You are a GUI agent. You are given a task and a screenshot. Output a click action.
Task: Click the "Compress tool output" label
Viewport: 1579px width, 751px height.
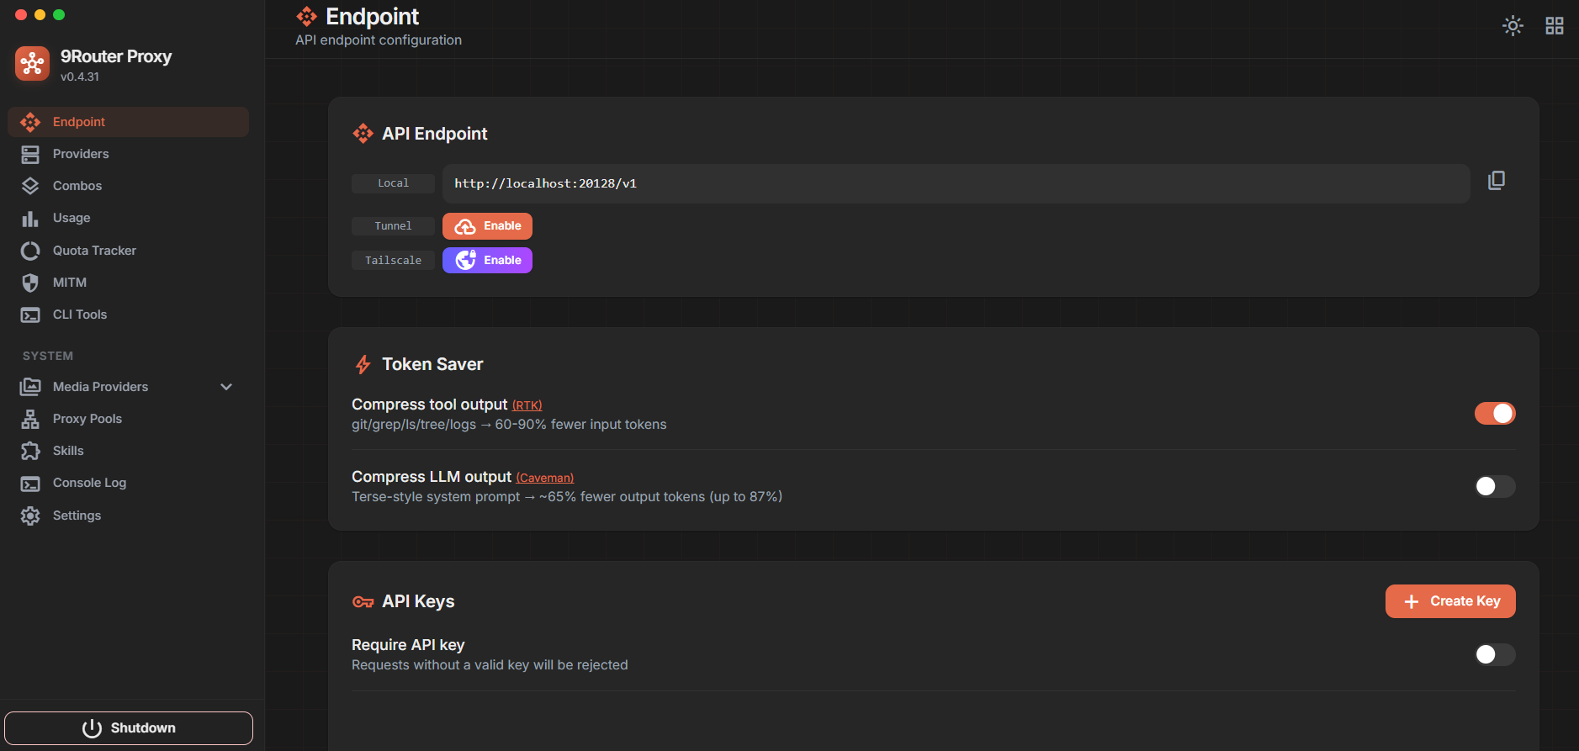(430, 405)
